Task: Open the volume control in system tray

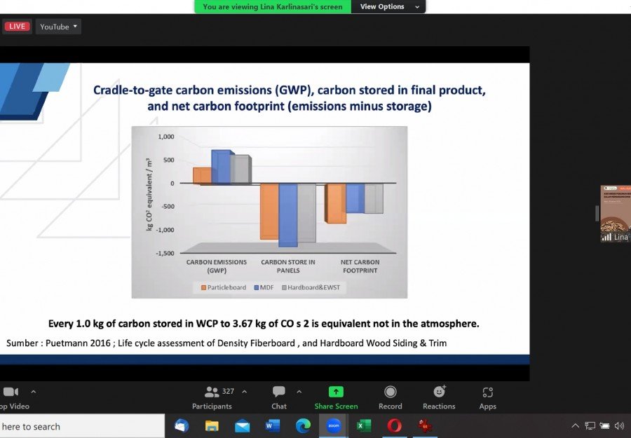Action: click(x=619, y=425)
